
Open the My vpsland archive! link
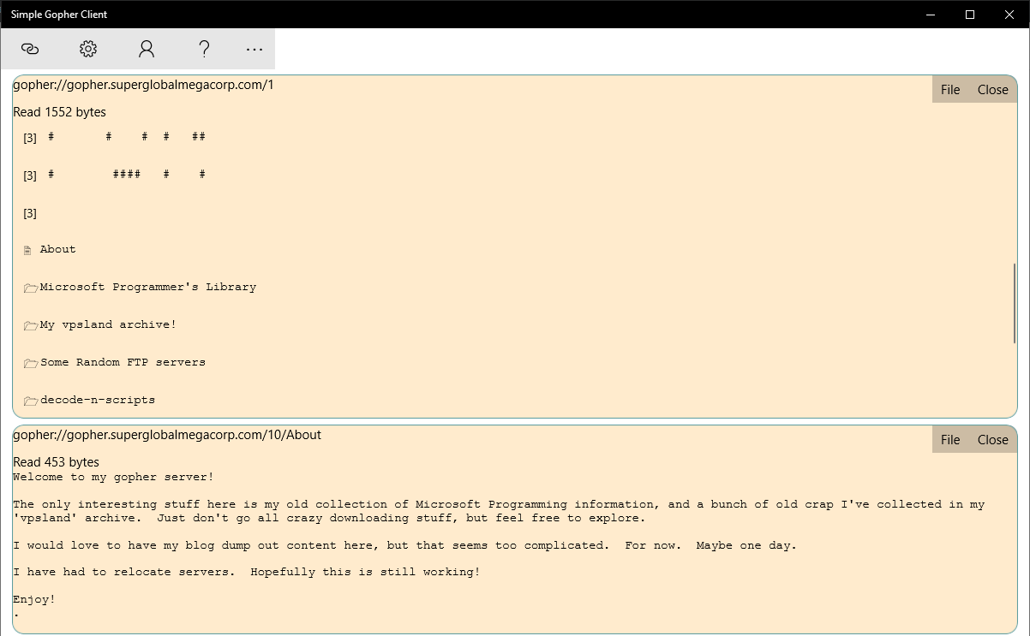[107, 324]
